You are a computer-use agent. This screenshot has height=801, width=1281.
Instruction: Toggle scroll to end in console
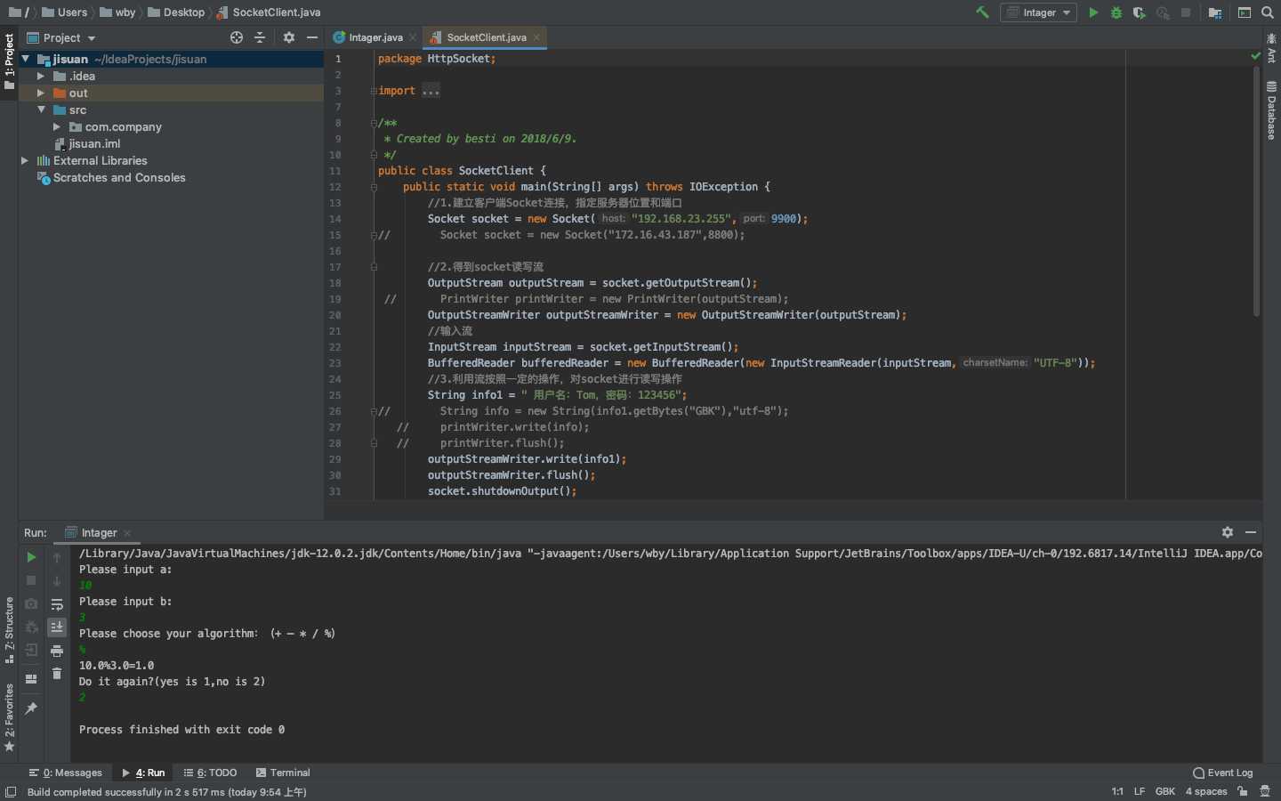(57, 627)
